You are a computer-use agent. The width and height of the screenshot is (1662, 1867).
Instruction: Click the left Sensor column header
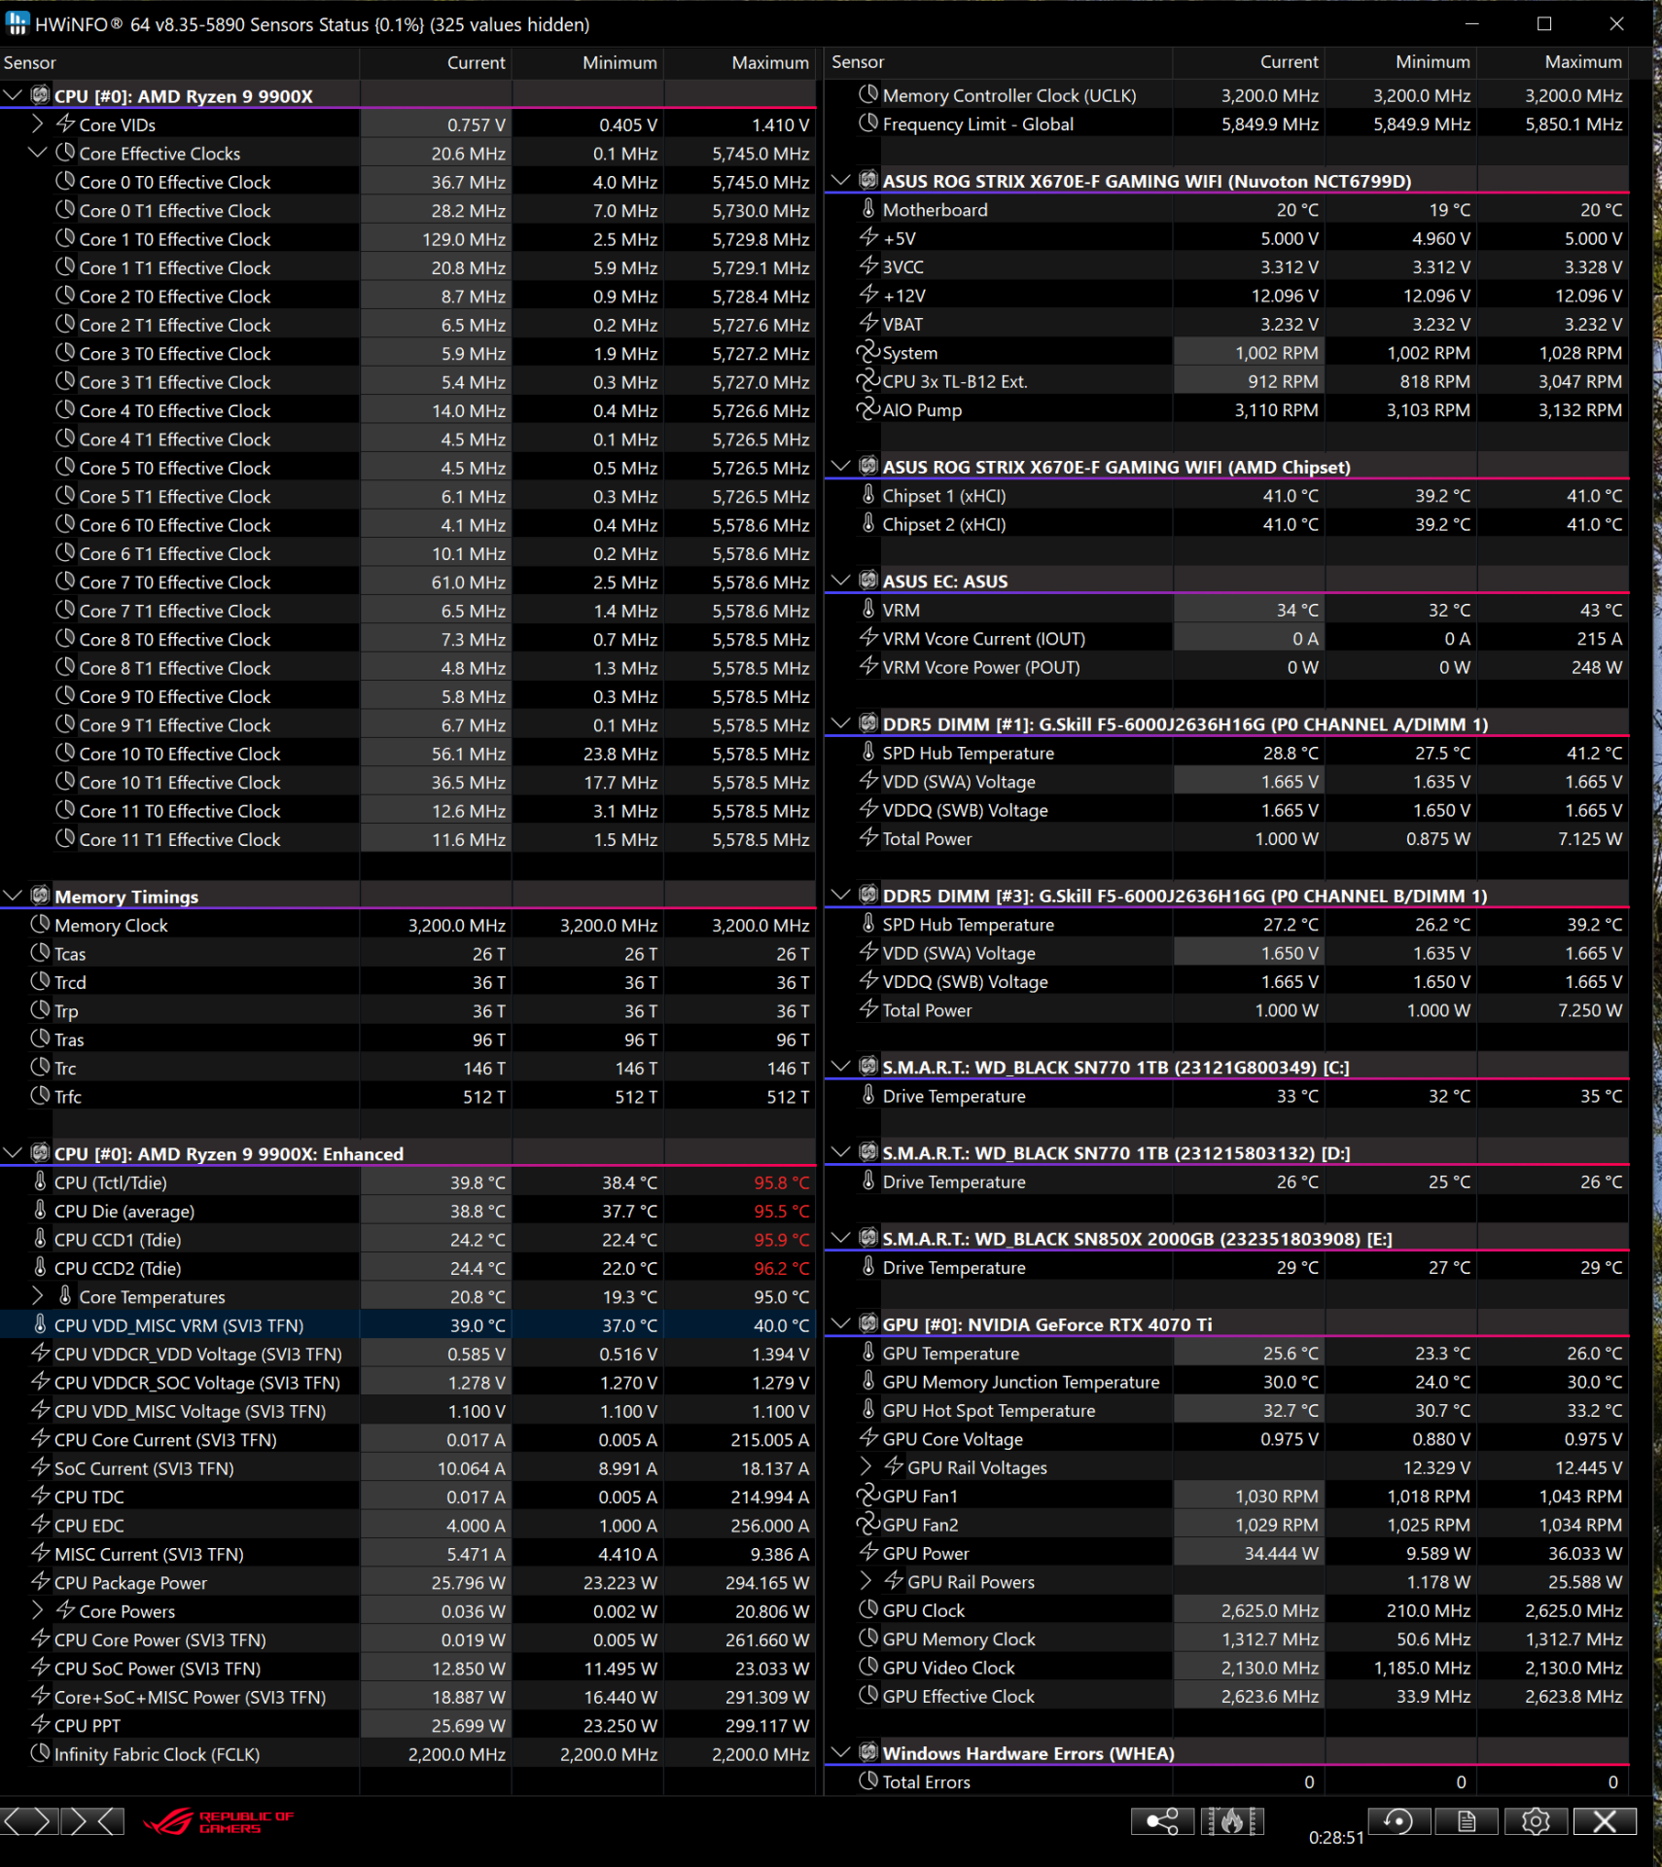pyautogui.click(x=180, y=62)
